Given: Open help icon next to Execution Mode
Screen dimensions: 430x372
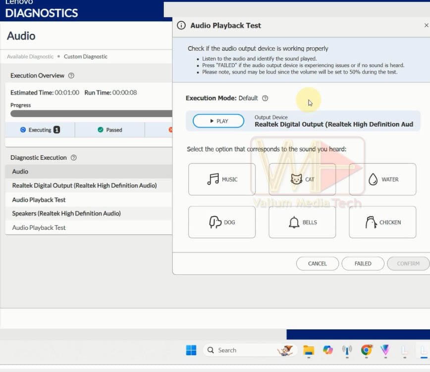Looking at the screenshot, I should [x=265, y=98].
